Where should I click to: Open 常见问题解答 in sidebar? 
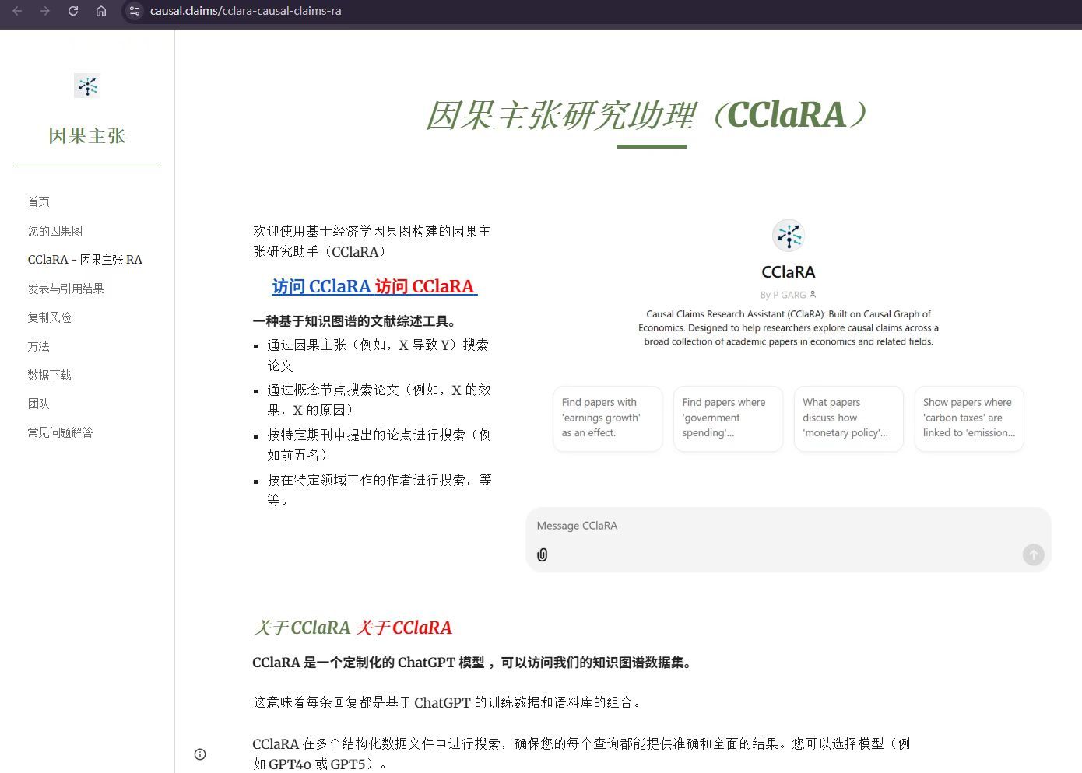pos(61,432)
